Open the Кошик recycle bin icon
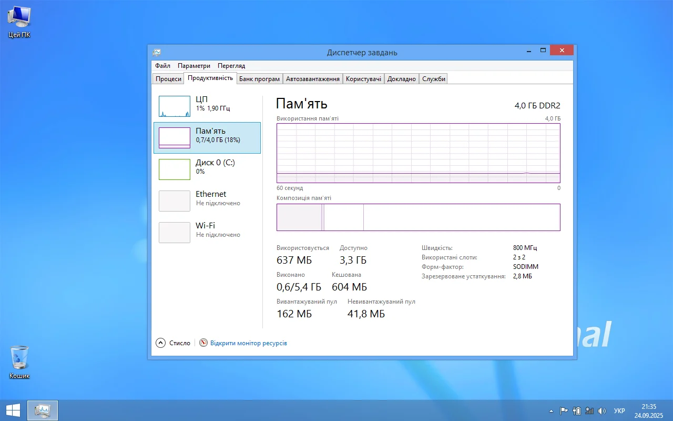 (x=19, y=362)
